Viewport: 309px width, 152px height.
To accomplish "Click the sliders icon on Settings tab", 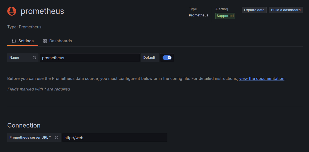I will 14,41.
